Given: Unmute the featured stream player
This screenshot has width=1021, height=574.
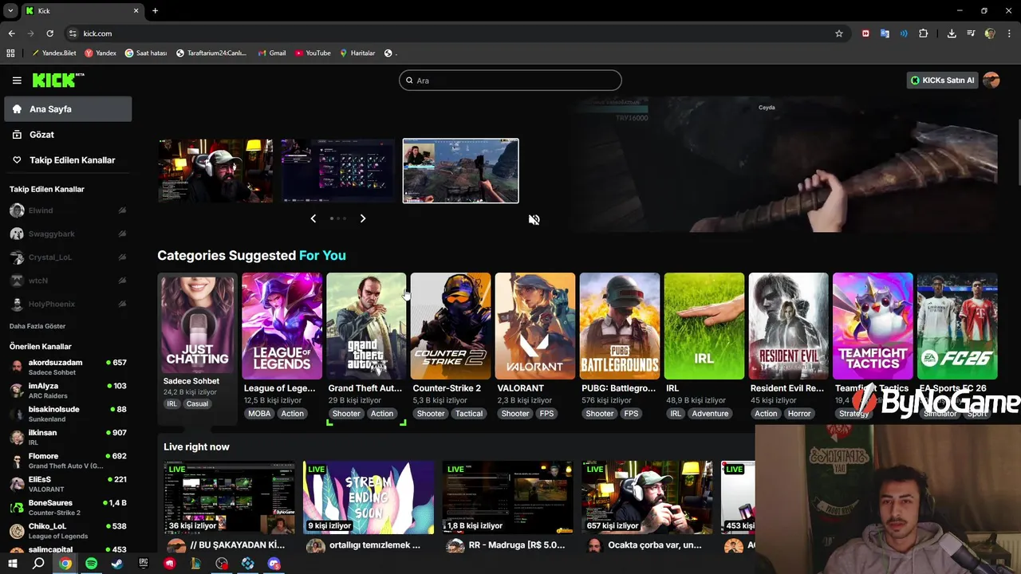Looking at the screenshot, I should [x=534, y=220].
